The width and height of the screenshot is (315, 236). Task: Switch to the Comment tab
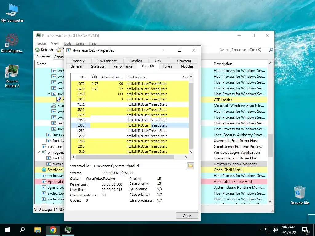(184, 61)
